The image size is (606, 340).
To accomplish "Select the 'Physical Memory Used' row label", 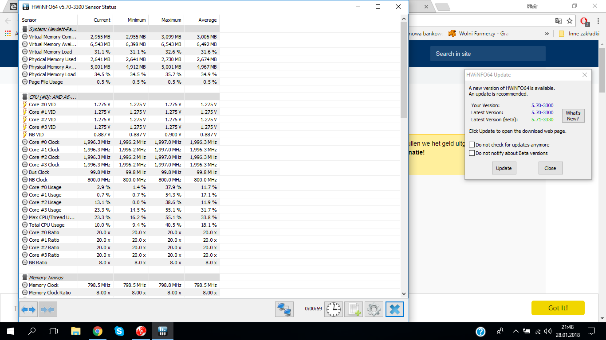I will [52, 59].
